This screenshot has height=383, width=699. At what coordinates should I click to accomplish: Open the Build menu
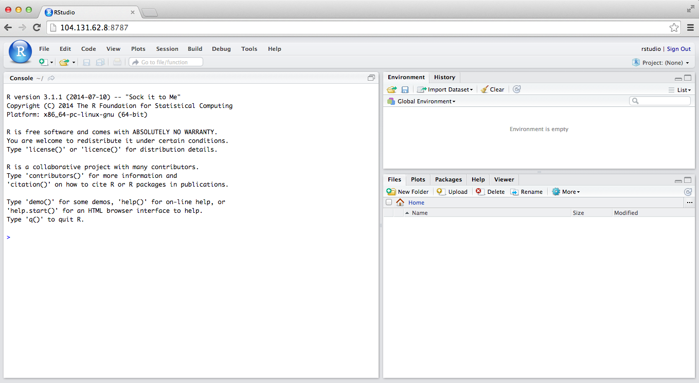[195, 49]
